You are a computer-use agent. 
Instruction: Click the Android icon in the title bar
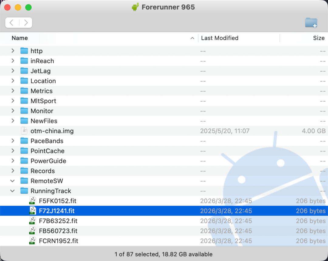tap(135, 7)
